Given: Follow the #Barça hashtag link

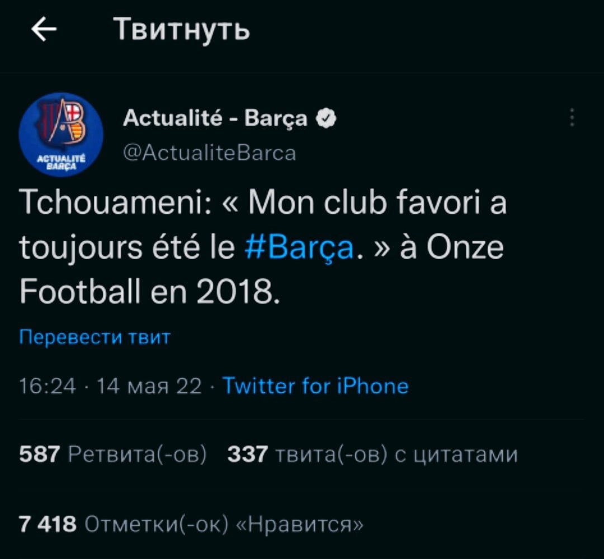Looking at the screenshot, I should [x=299, y=247].
